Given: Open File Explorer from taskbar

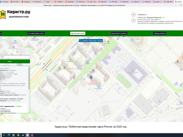Looking at the screenshot, I should pyautogui.click(x=13, y=135).
